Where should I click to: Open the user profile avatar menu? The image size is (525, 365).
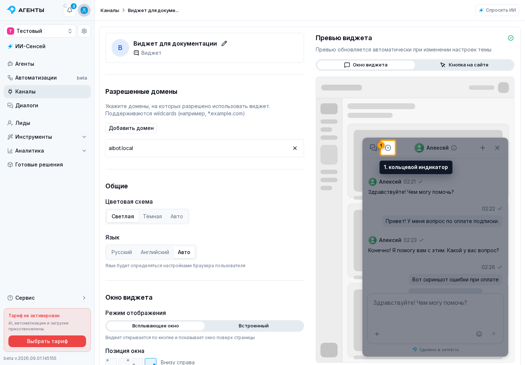pyautogui.click(x=84, y=10)
